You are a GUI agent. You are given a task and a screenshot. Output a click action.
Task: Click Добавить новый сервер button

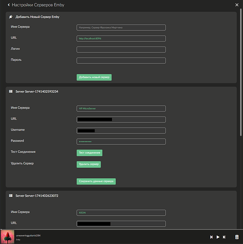(94, 77)
